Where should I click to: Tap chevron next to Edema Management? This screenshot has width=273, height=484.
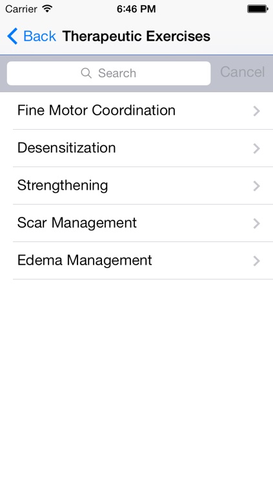coord(256,261)
